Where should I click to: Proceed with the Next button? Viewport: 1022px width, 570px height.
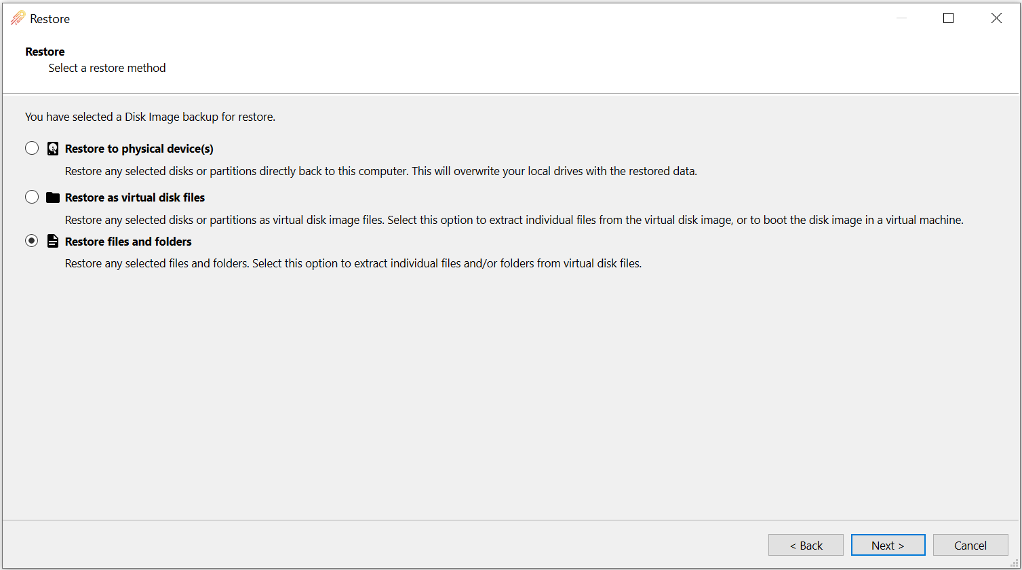tap(888, 545)
